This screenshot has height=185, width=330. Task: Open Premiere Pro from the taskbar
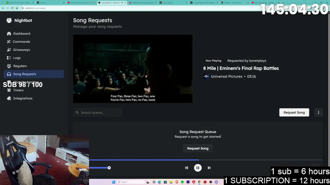(188, 182)
